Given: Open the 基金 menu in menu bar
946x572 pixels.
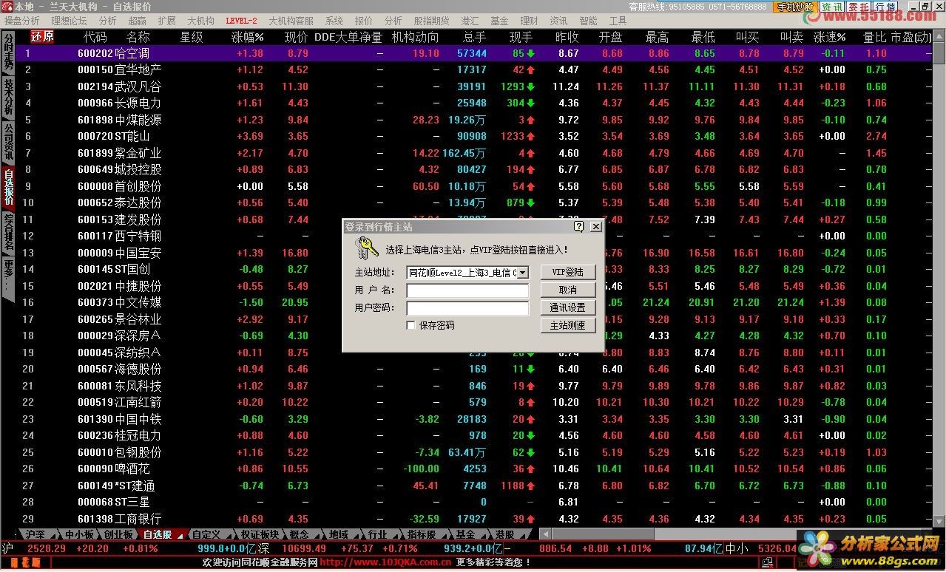Looking at the screenshot, I should 499,21.
